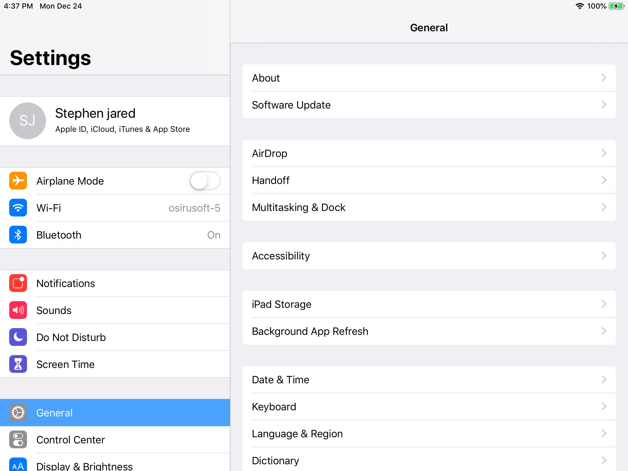Tap the Mon Dec 24 date
628x471 pixels.
[61, 6]
